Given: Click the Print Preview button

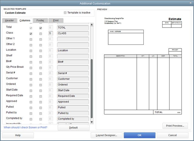Looking at the screenshot, I should (175, 126).
